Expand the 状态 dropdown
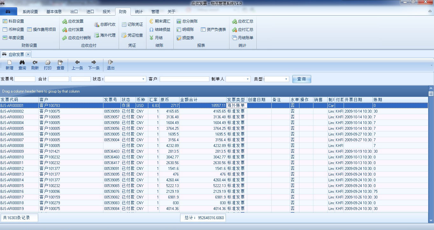The width and height of the screenshot is (434, 230). coord(143,79)
